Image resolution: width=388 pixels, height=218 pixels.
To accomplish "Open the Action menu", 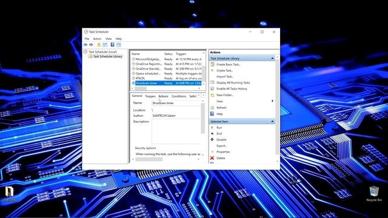I will (x=97, y=39).
